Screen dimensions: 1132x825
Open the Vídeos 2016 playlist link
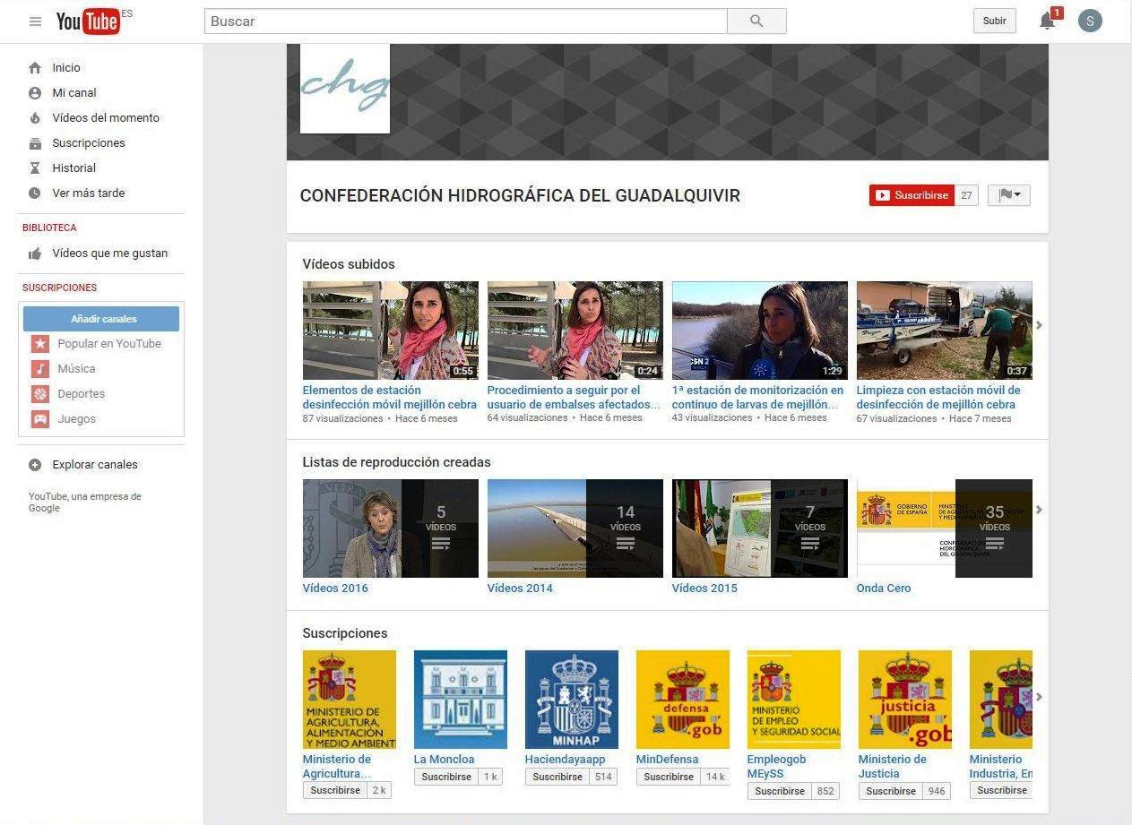(335, 589)
